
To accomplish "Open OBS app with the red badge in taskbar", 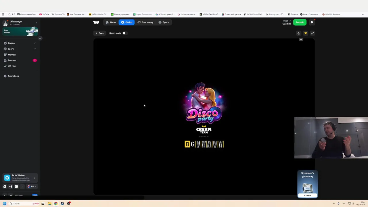I will pos(69,204).
